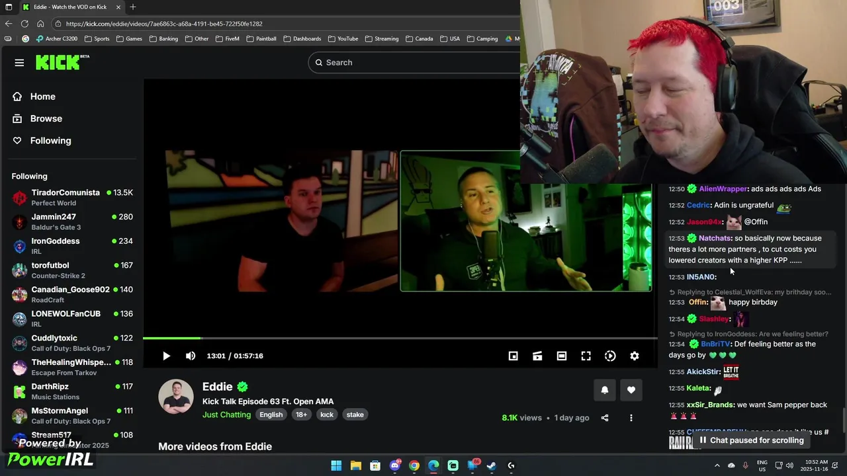
Task: Select the kick tag
Action: 327,415
